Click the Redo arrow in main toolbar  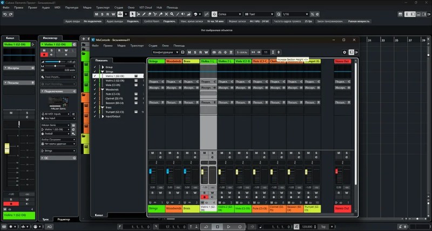11,15
